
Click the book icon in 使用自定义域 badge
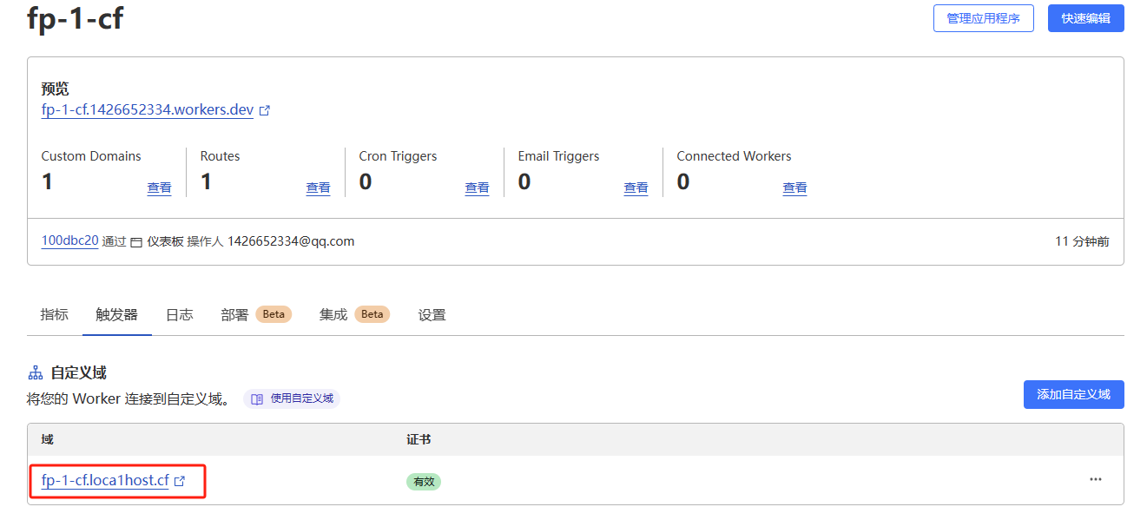point(257,399)
